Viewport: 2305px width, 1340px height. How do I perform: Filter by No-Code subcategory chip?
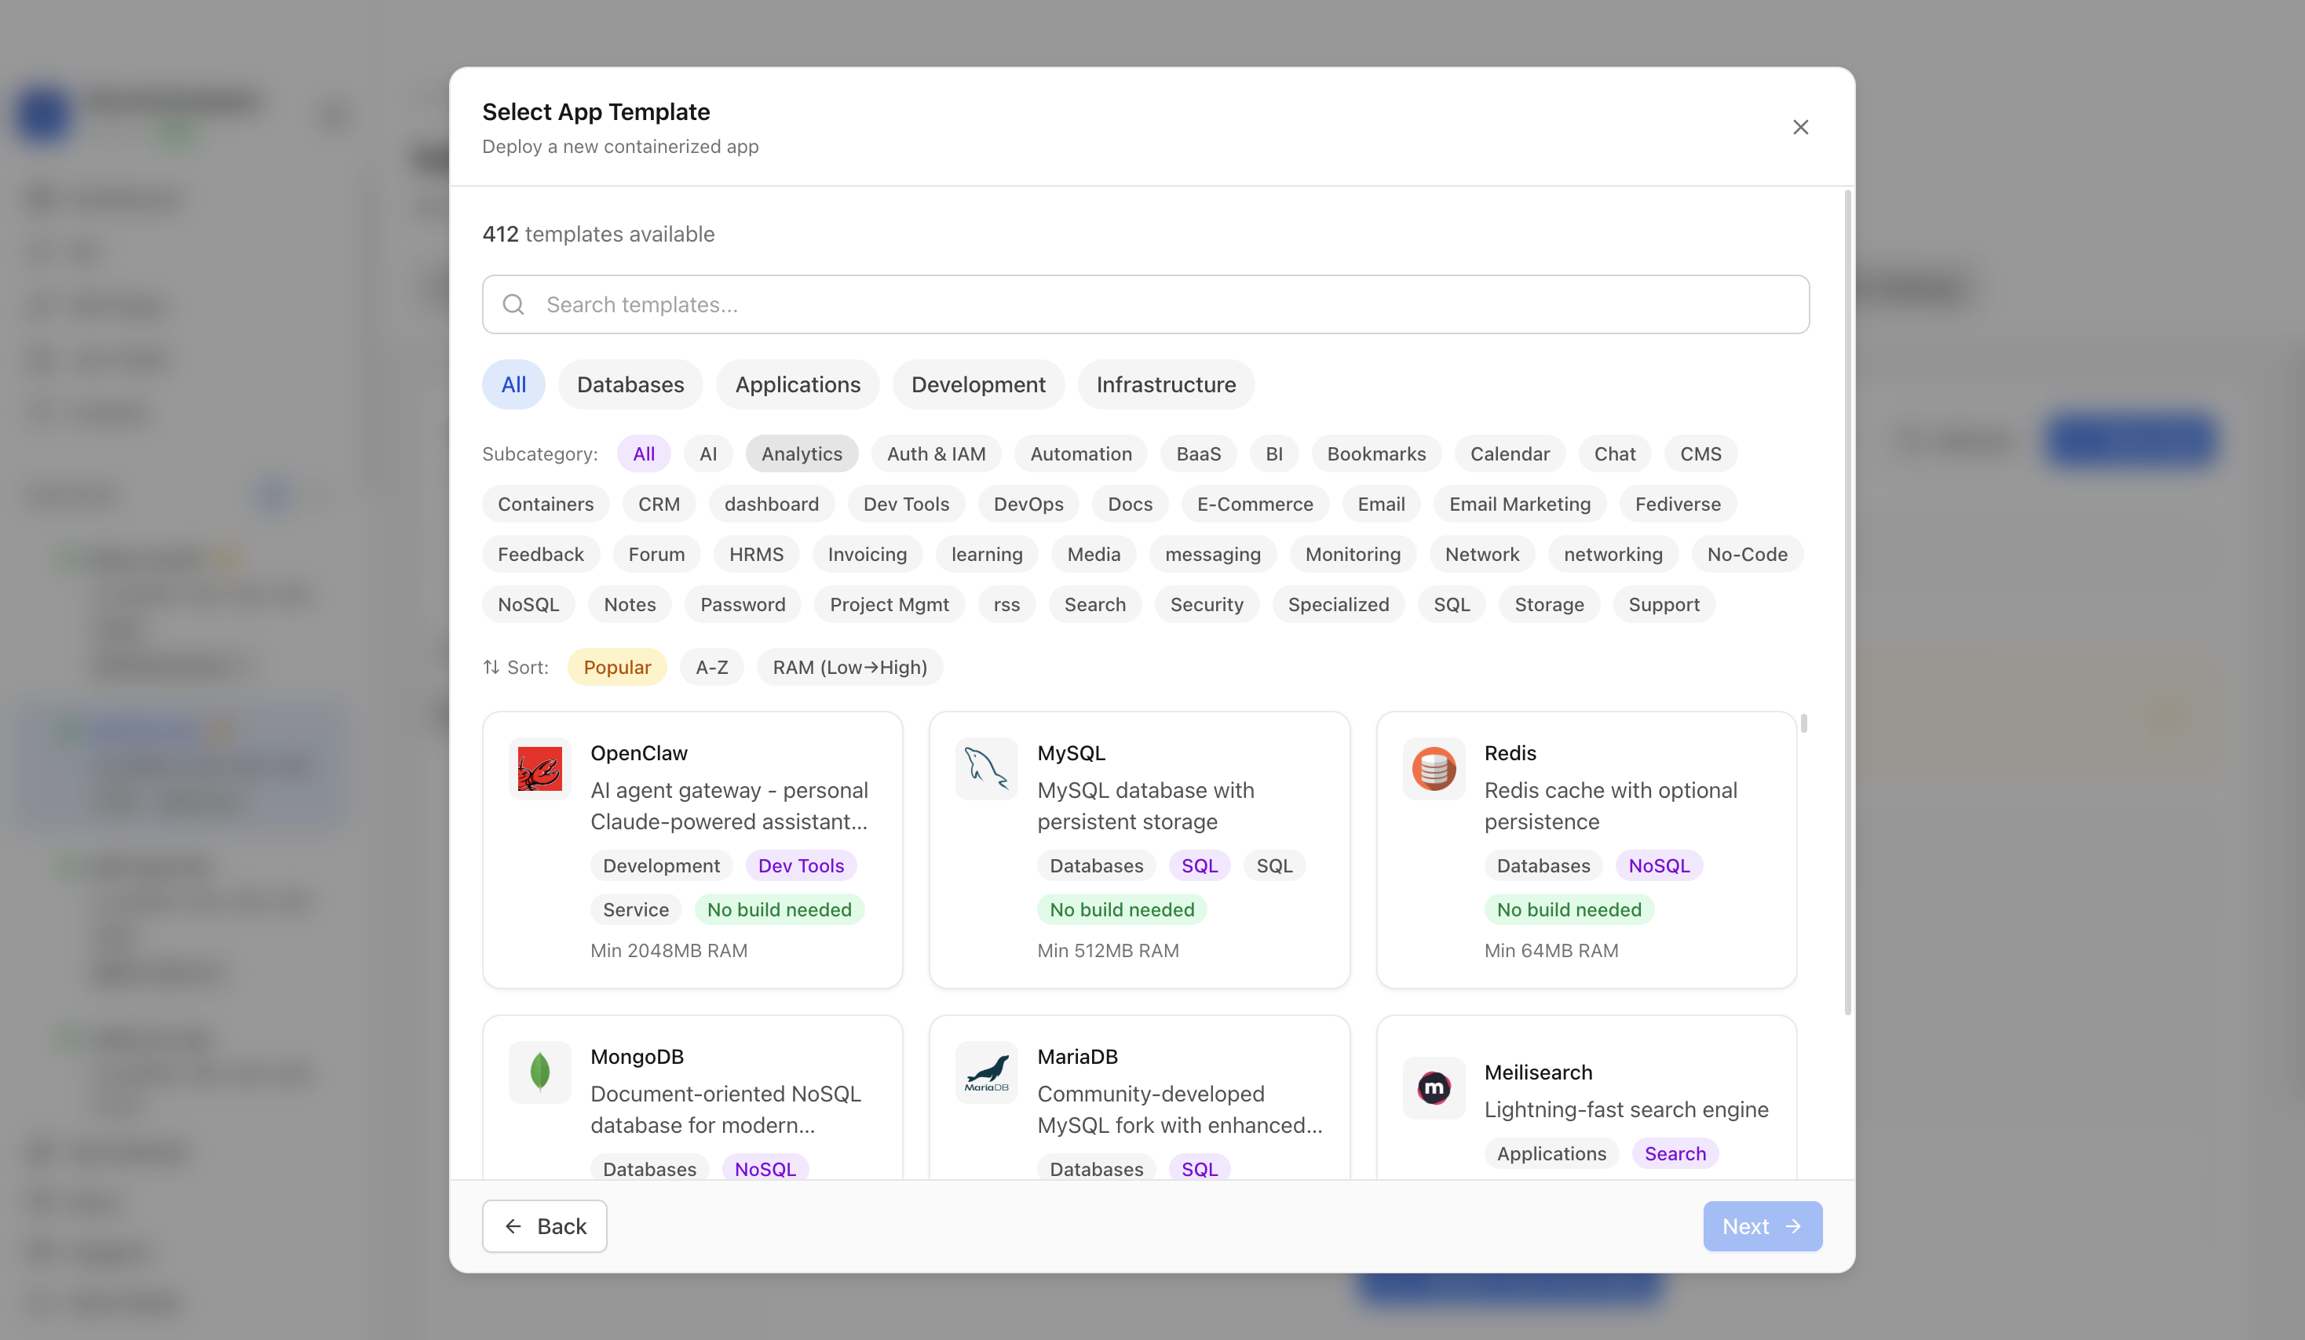coord(1747,555)
